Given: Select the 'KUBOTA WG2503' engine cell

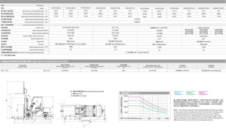Looking at the screenshot, I should pos(203,28).
